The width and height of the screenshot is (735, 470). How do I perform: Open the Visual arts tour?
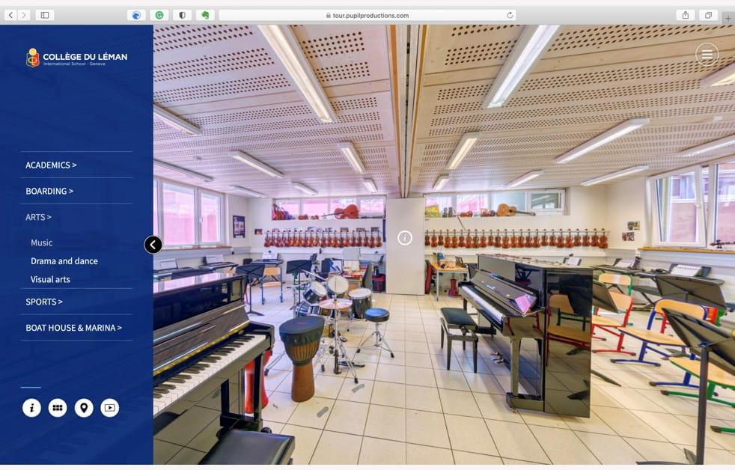coord(50,279)
